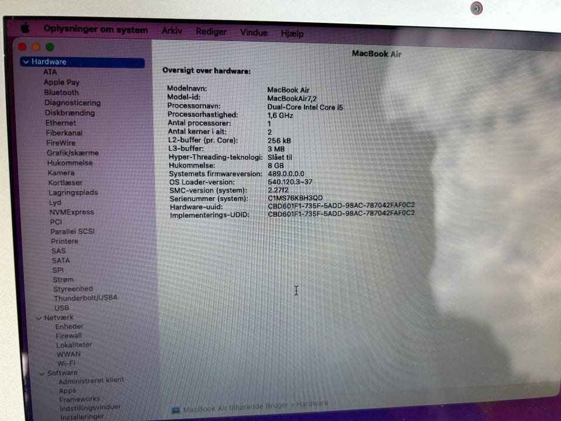Select the Software category
Screen dimensions: 561x421
point(62,372)
